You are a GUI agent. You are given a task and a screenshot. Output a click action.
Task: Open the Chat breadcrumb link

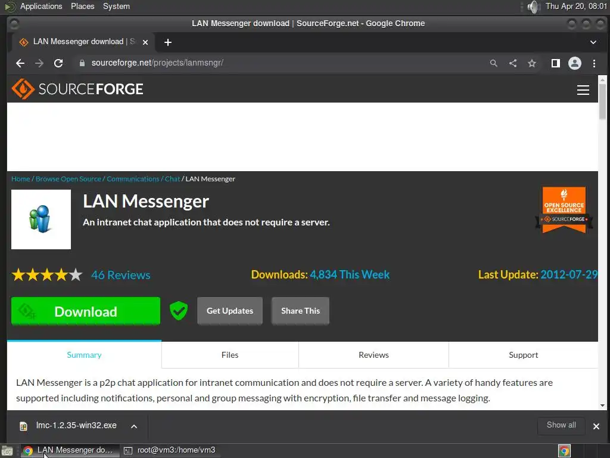point(172,179)
